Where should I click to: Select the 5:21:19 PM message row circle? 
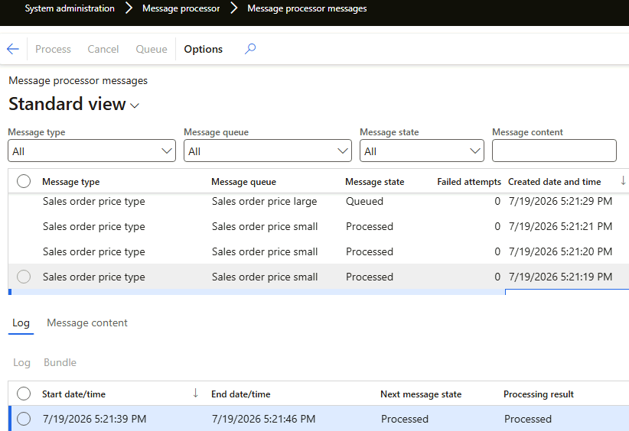pos(24,277)
